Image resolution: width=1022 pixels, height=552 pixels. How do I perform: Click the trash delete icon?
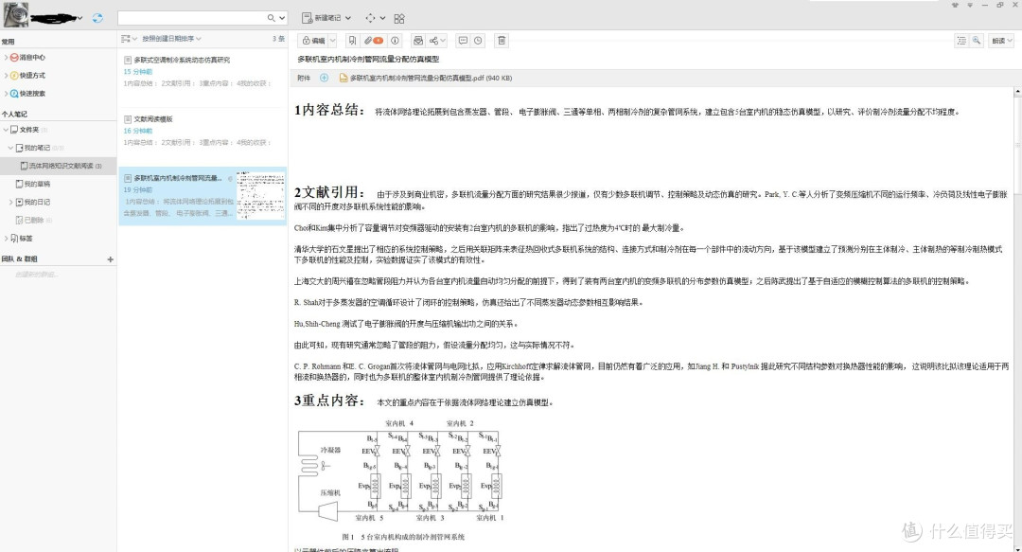502,41
